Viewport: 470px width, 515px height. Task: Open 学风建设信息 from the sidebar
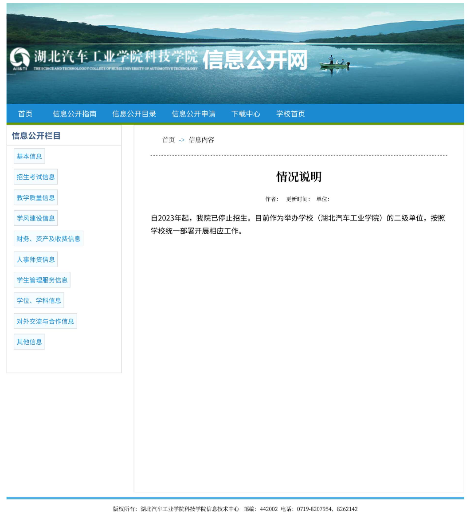click(x=35, y=218)
